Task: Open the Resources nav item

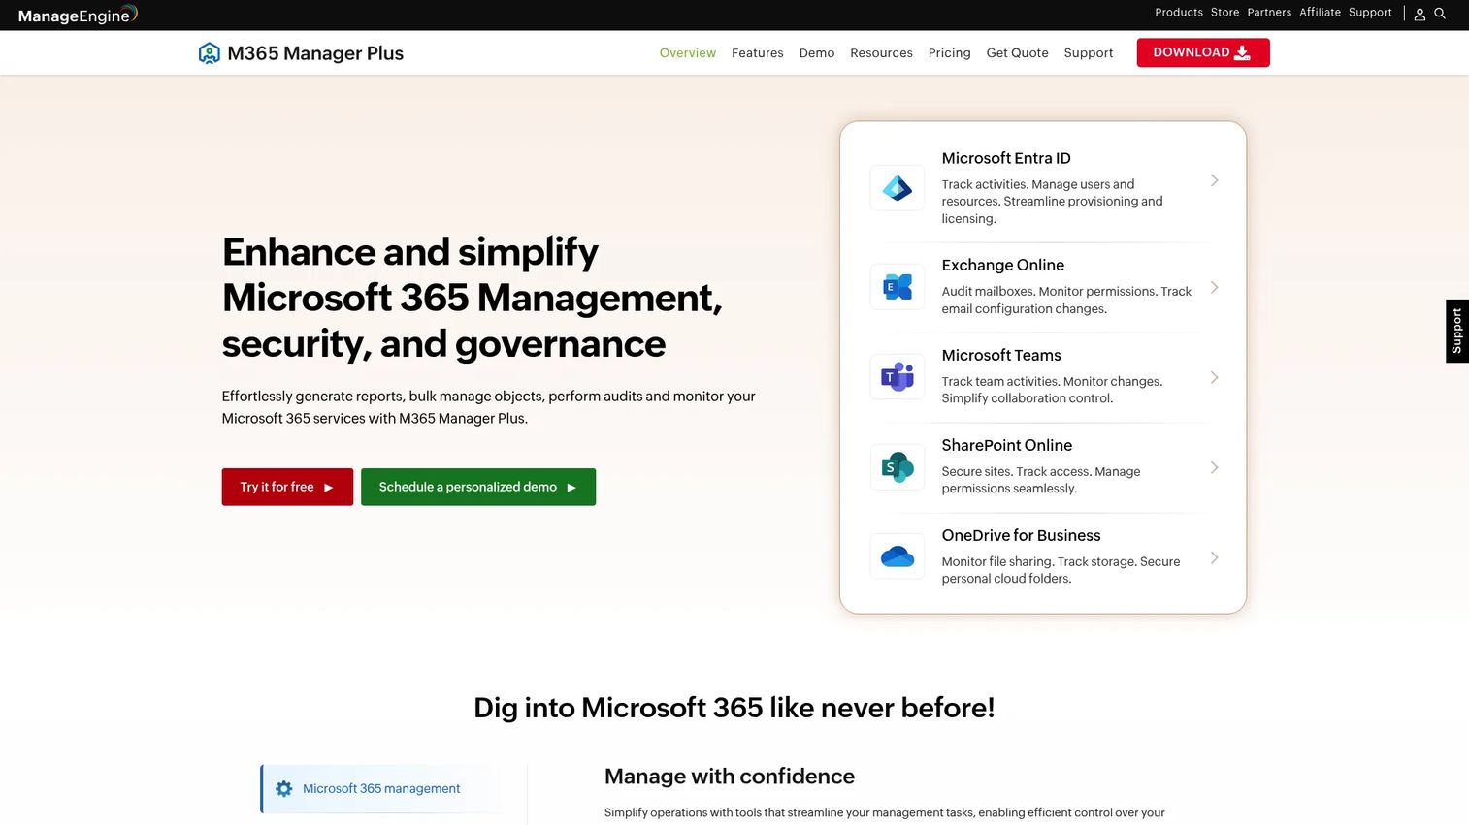Action: [x=881, y=53]
